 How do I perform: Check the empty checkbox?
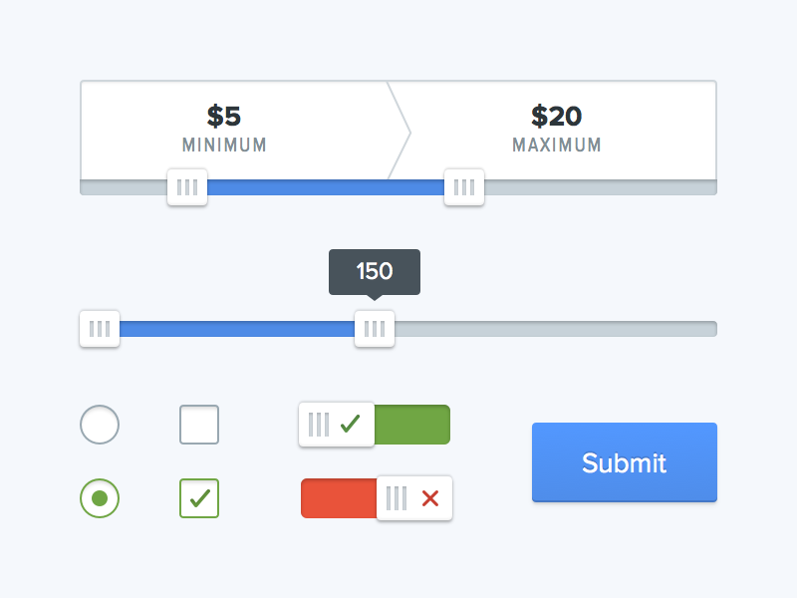[x=198, y=424]
